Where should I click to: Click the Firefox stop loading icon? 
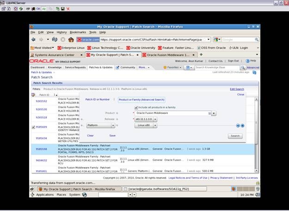63,39
